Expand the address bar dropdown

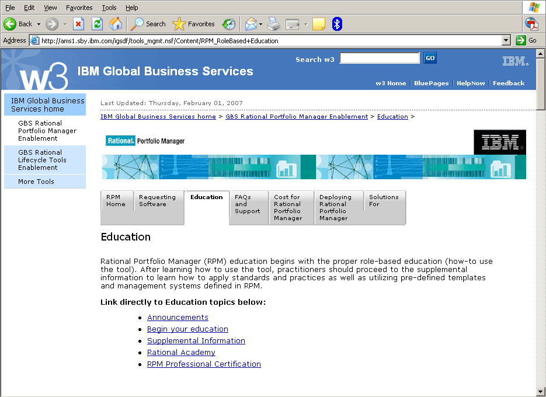tap(507, 40)
